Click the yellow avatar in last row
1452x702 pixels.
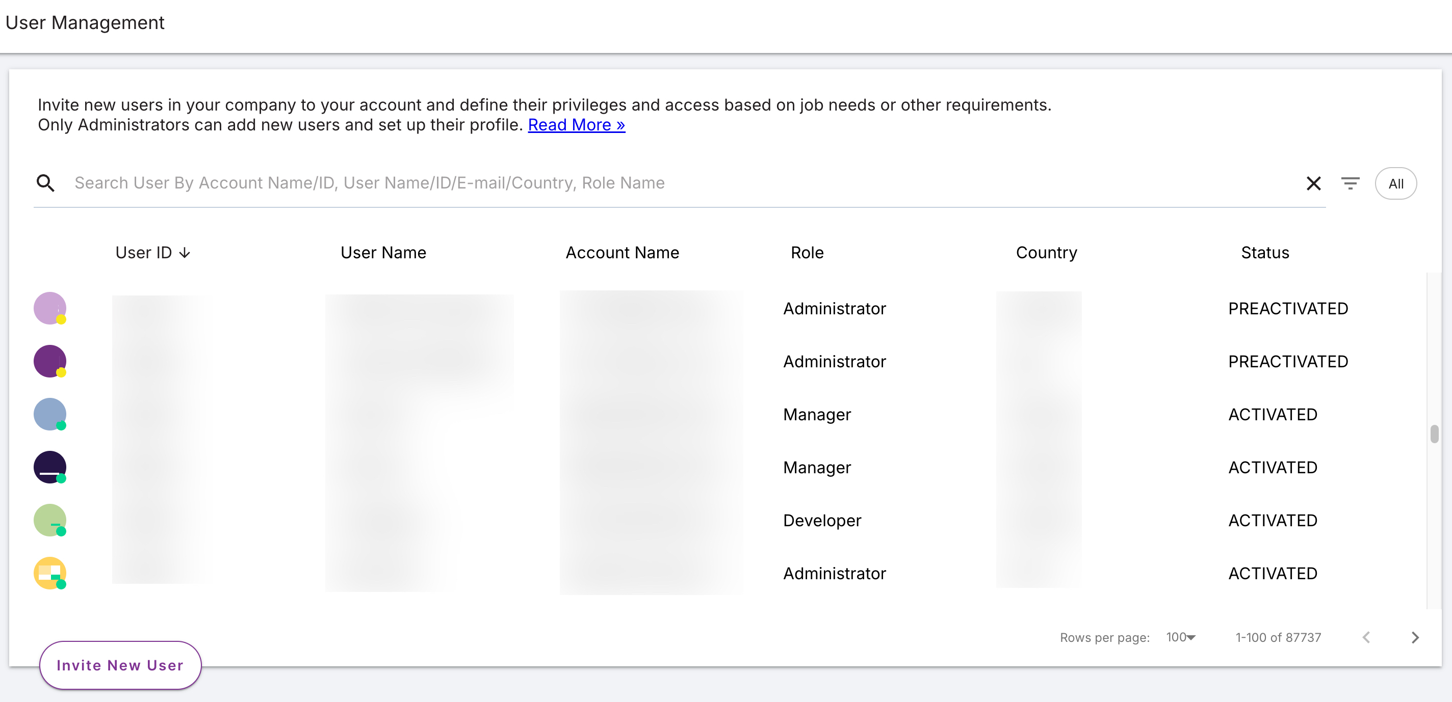[49, 573]
